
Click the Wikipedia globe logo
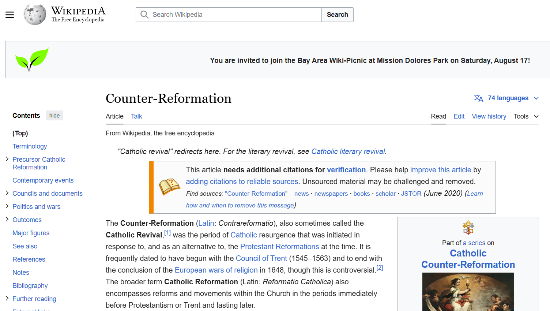click(x=35, y=15)
